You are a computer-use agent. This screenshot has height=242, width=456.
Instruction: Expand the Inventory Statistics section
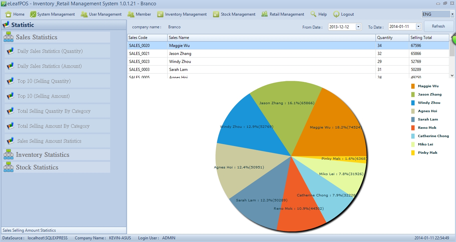43,155
